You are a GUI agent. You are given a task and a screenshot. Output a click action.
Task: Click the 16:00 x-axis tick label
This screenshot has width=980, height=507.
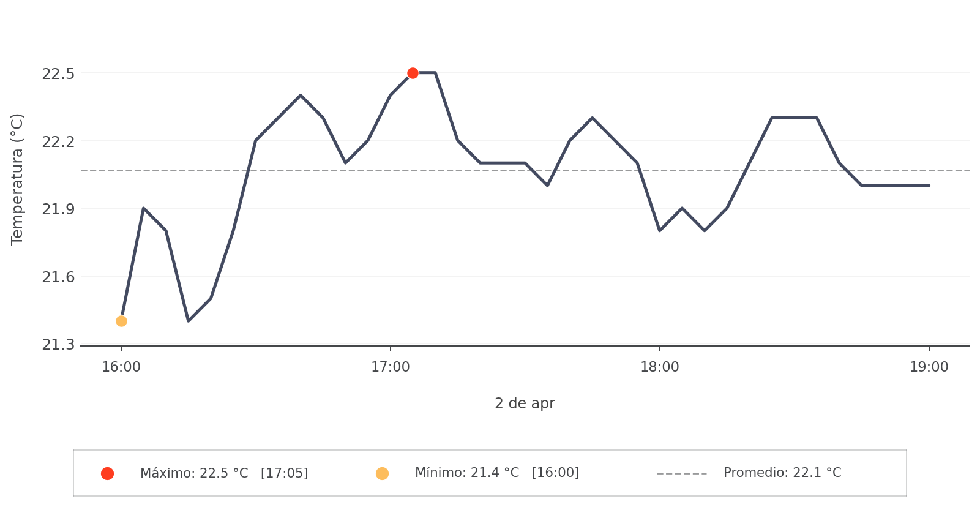point(121,367)
